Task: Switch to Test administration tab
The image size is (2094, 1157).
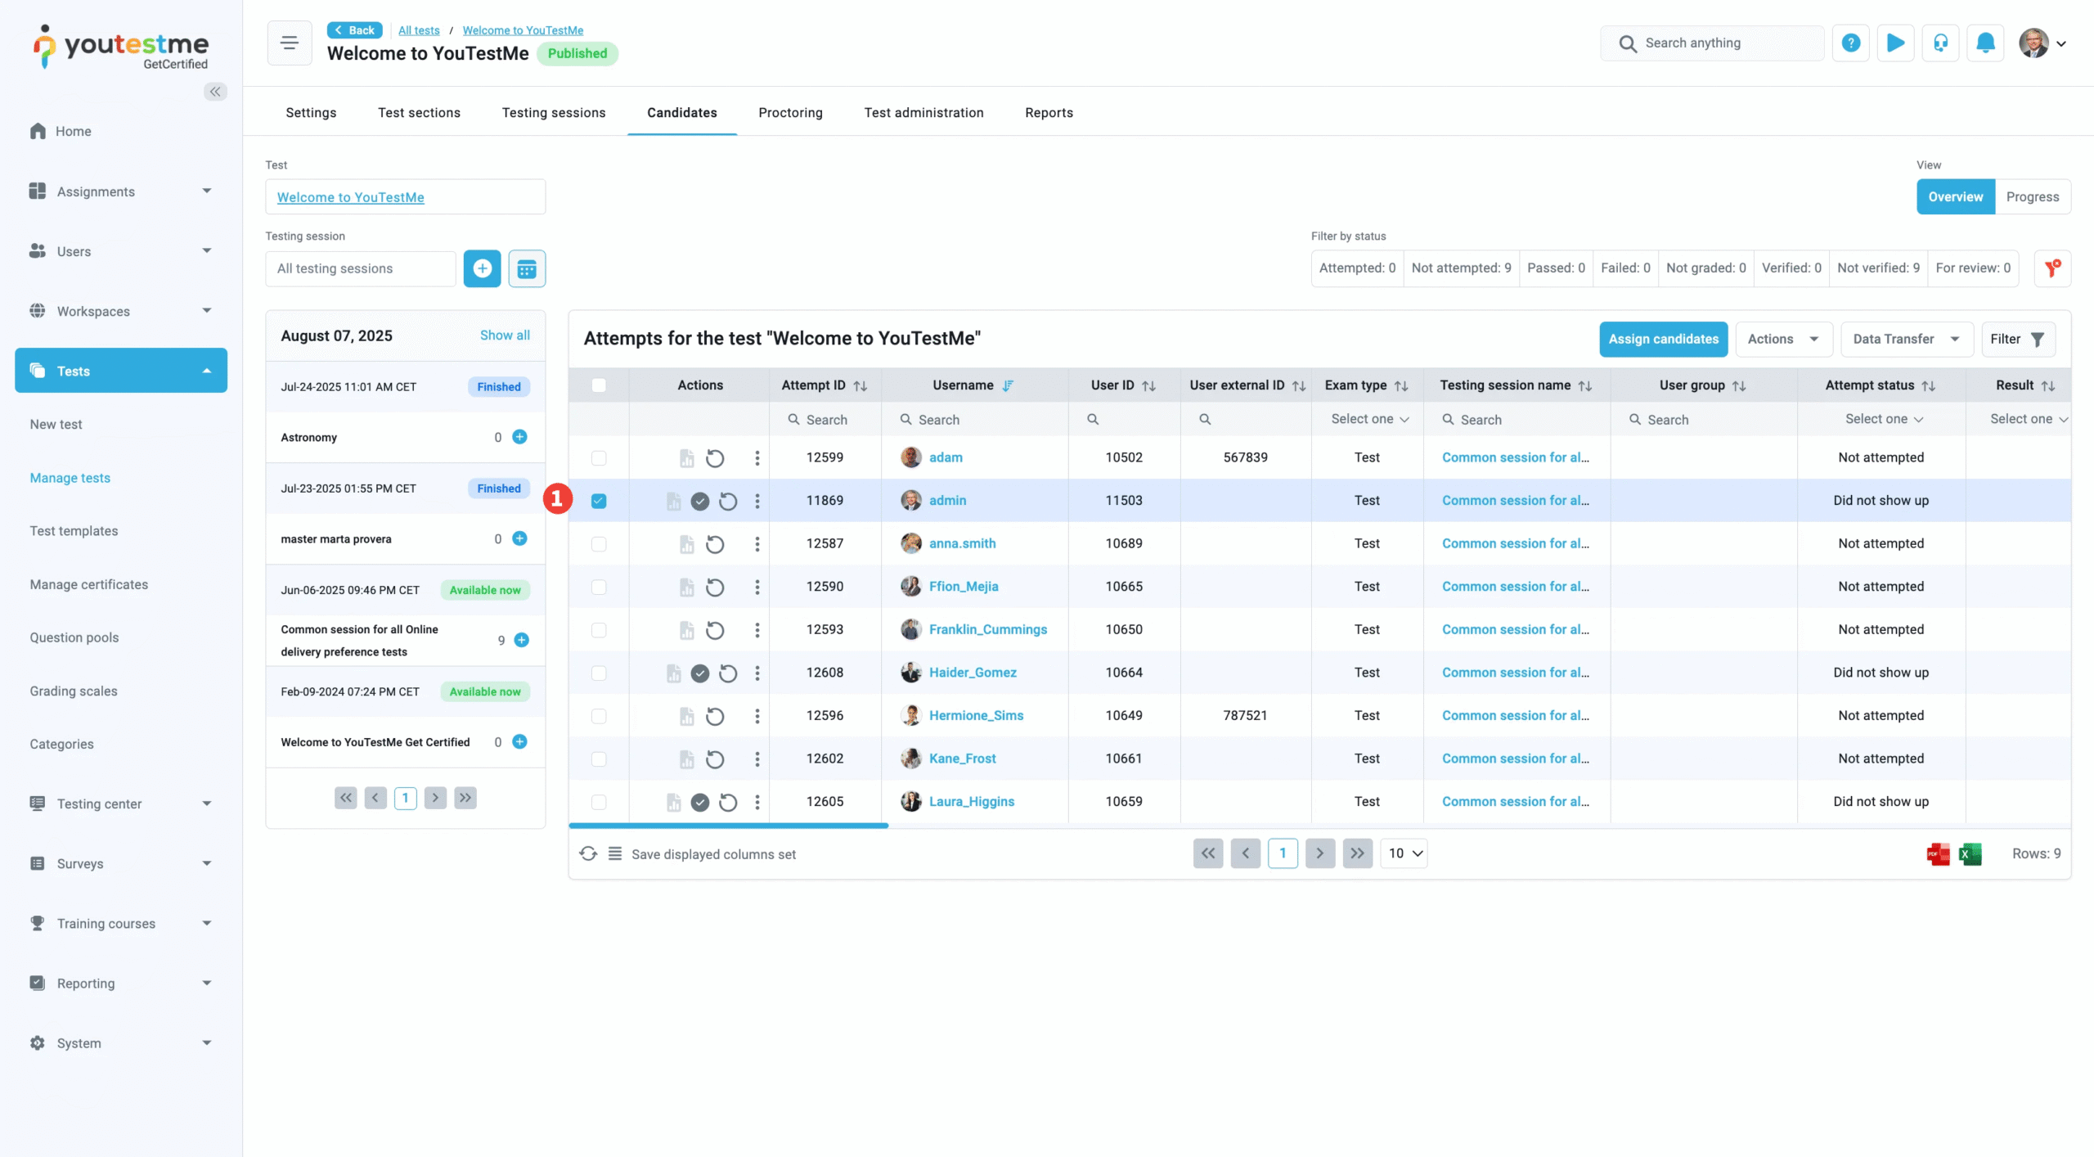Action: click(x=923, y=113)
